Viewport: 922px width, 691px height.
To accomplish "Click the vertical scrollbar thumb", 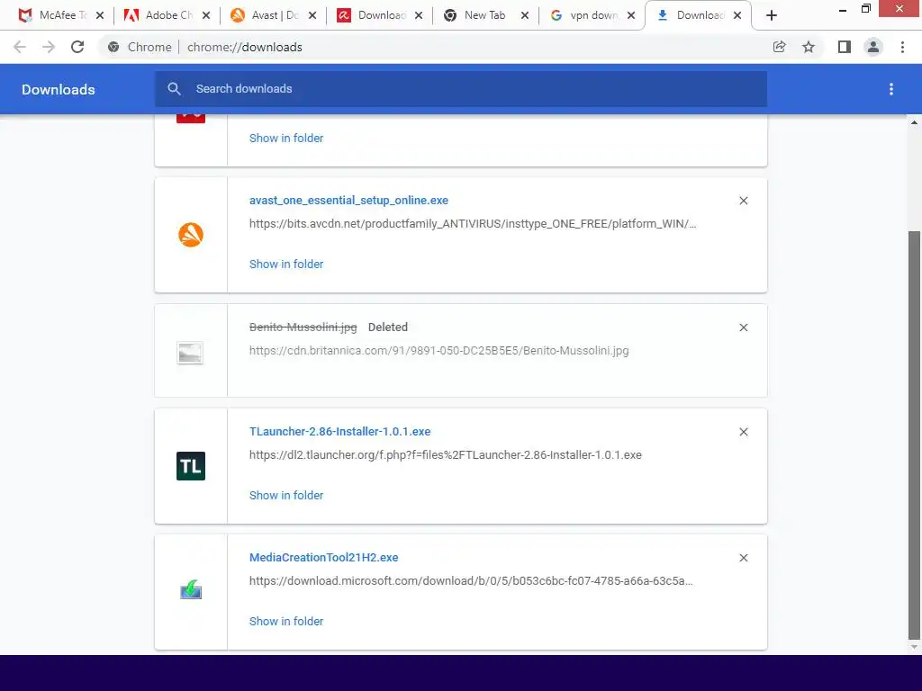I will click(914, 435).
